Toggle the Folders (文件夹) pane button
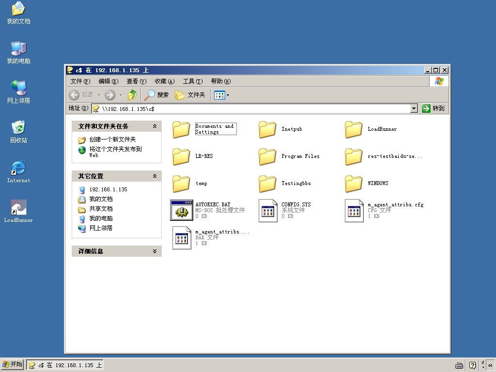The image size is (496, 372). pos(190,94)
